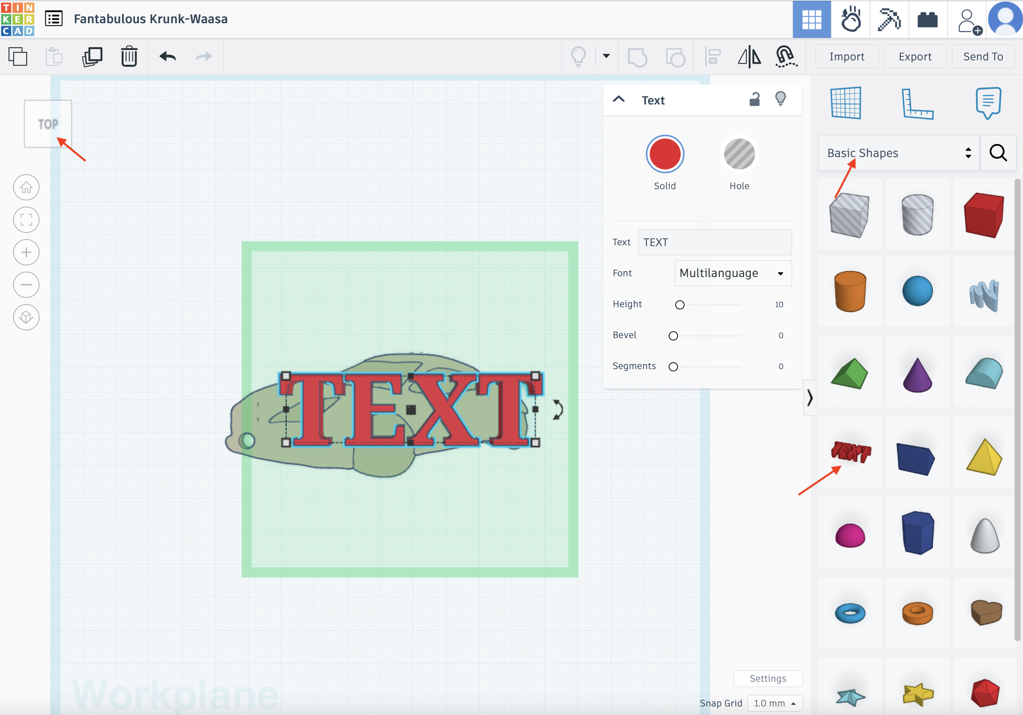Delete the selected object with trash icon
The height and width of the screenshot is (715, 1023).
pyautogui.click(x=129, y=56)
